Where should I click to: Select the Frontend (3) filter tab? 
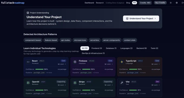pyautogui.click(x=97, y=48)
